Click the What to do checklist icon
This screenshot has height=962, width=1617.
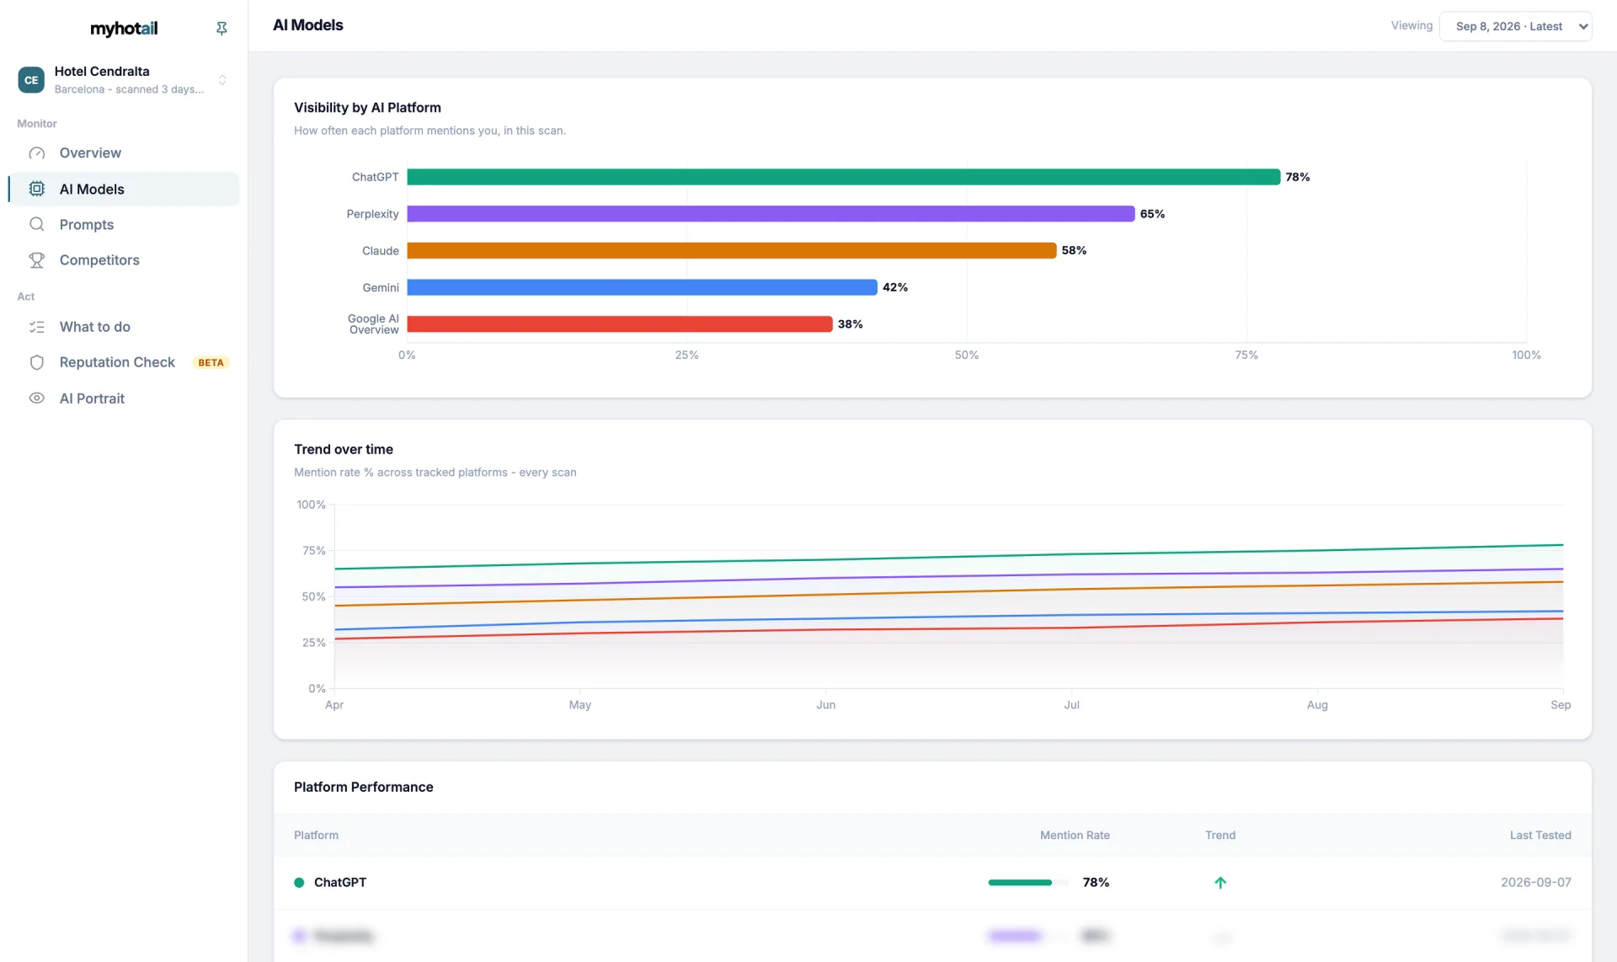coord(37,327)
